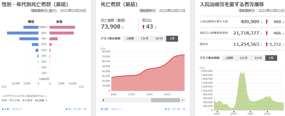Click the male 80代 blue bar
Viewport: 285px width, 116px height.
(x=23, y=33)
